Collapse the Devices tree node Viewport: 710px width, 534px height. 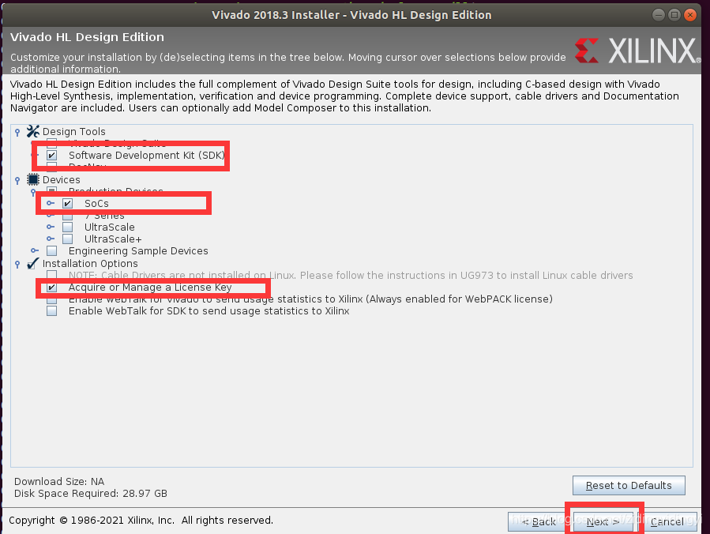[17, 180]
